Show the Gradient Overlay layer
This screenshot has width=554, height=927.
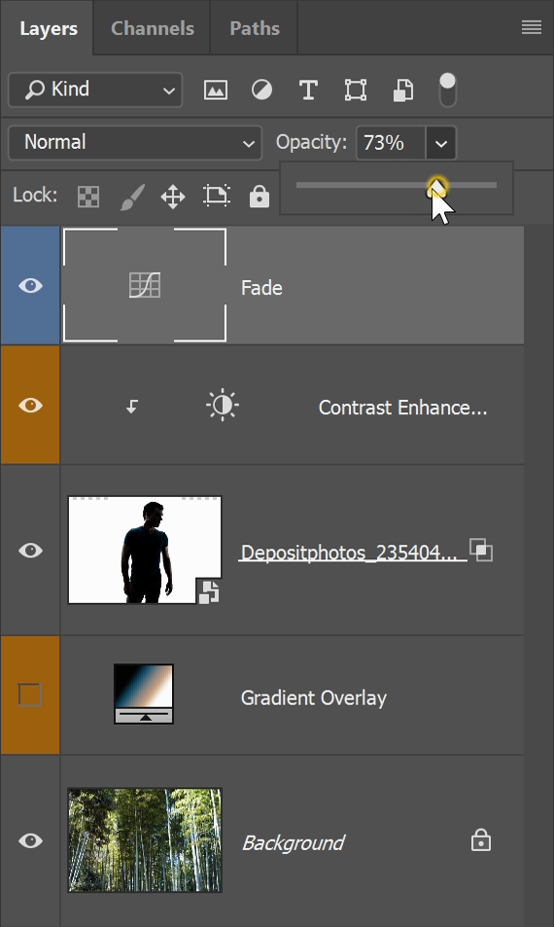[x=29, y=695]
